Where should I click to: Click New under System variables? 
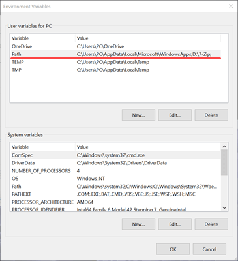click(x=138, y=224)
